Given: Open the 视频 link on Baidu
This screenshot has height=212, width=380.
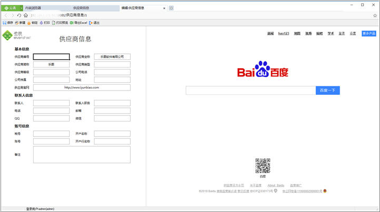Looking at the screenshot, I should 308,34.
